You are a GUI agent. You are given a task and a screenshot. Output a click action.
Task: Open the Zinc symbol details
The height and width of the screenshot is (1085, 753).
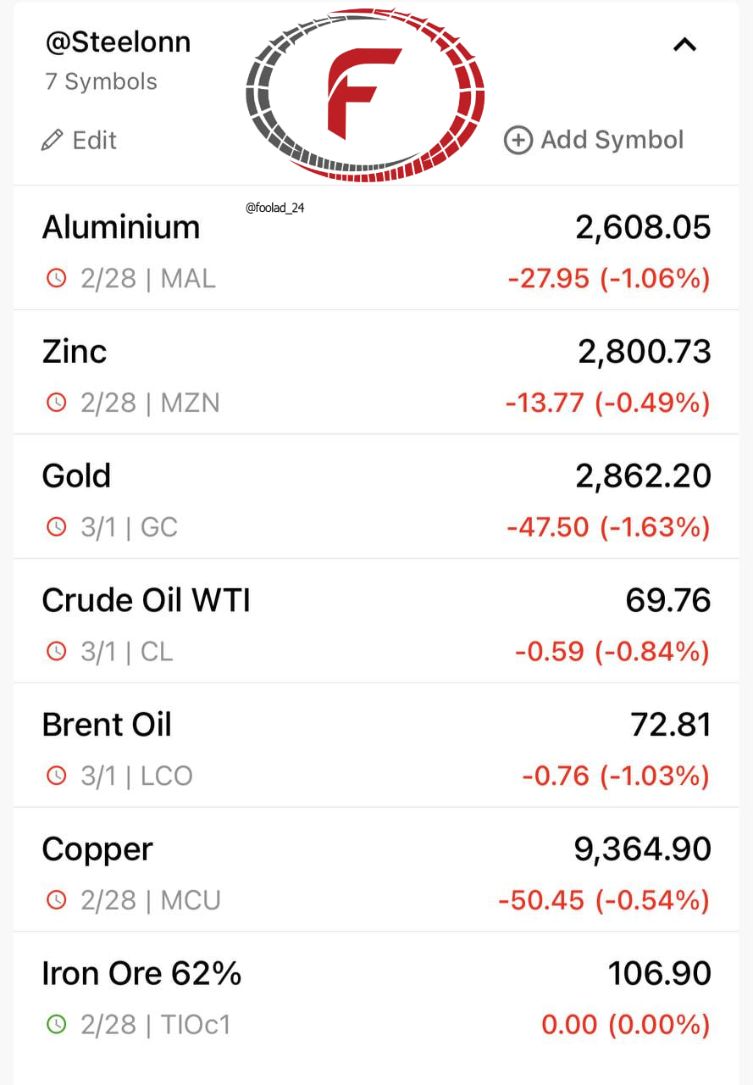pos(376,372)
